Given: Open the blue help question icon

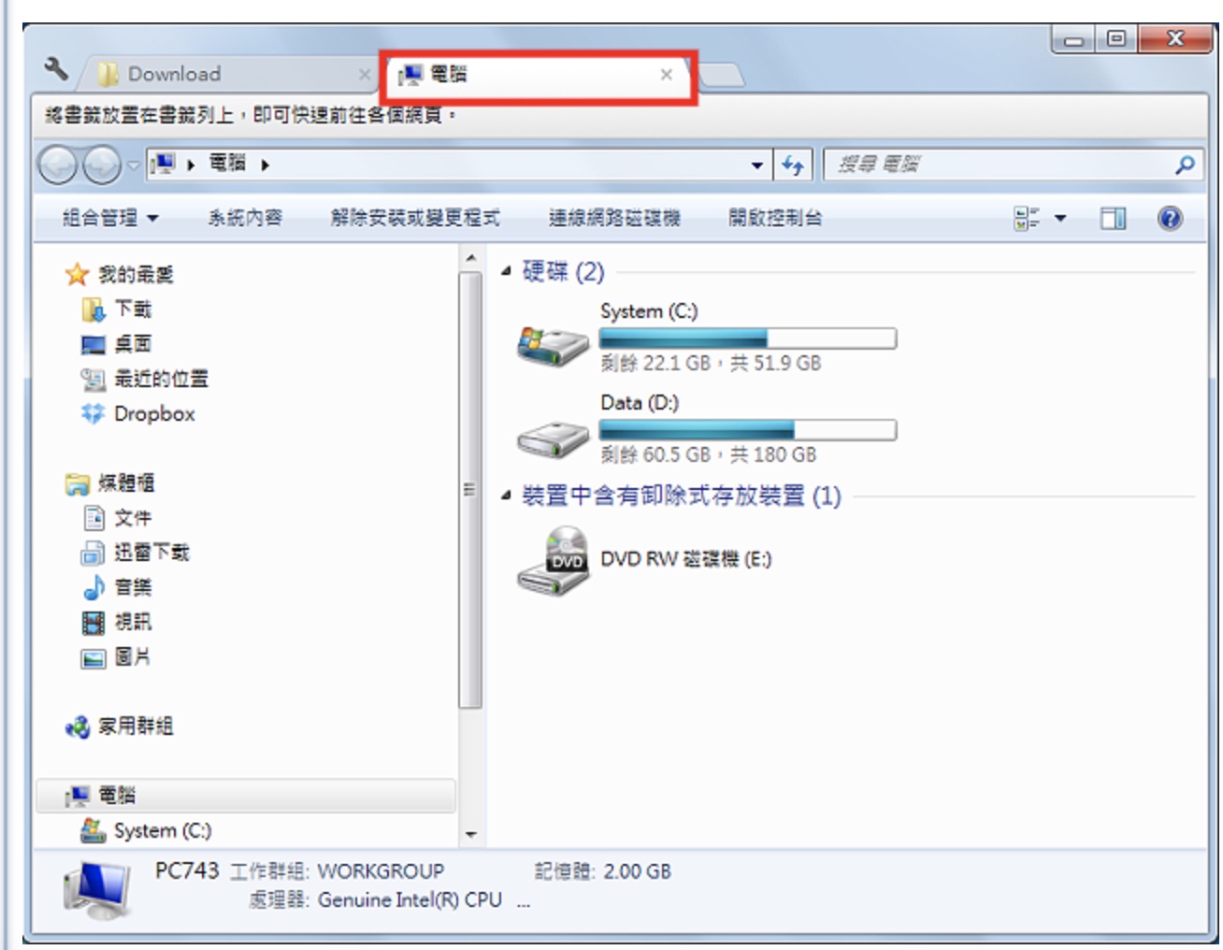Looking at the screenshot, I should pyautogui.click(x=1169, y=219).
